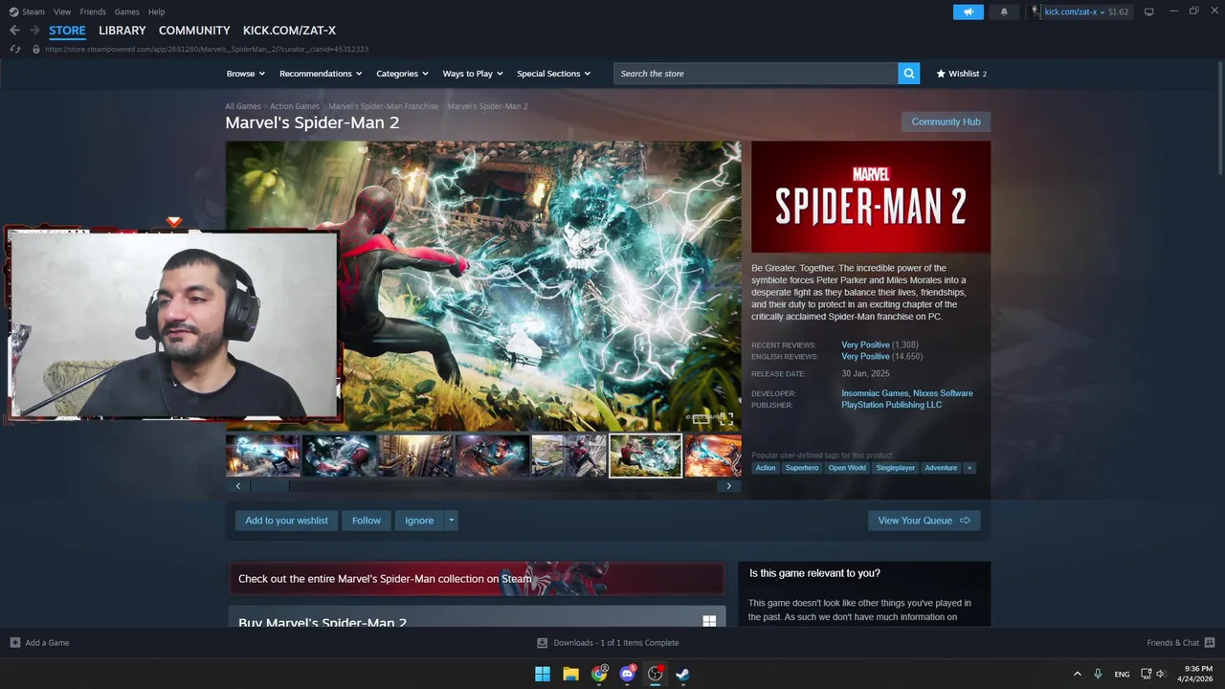Click the $1.62 wallet balance

tap(1119, 11)
